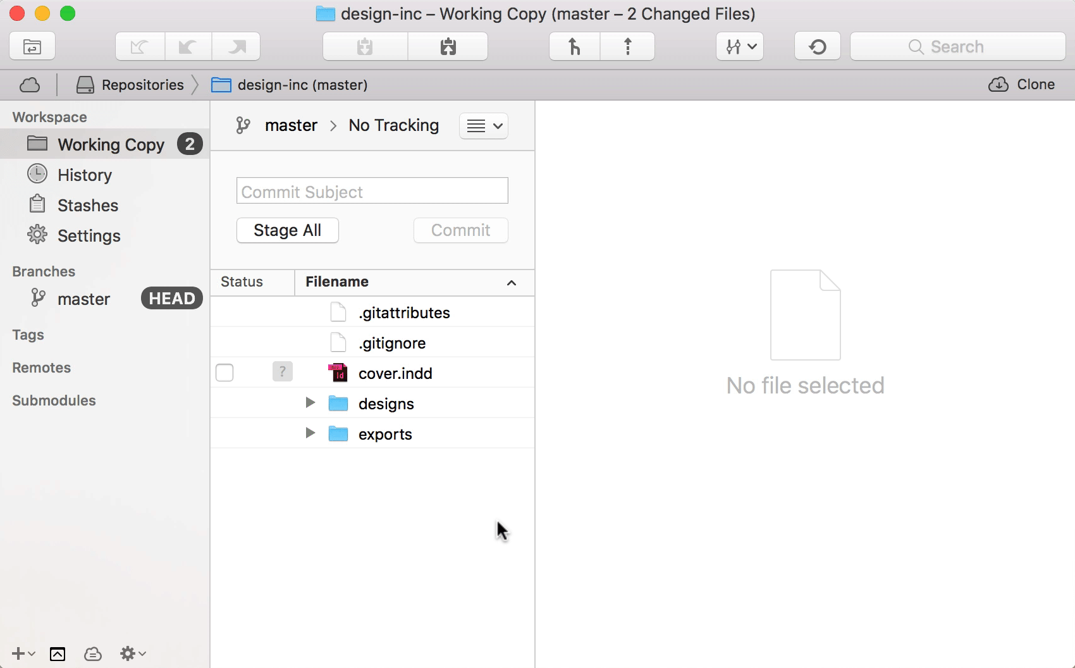
Task: Click the untracked status badge of cover.indd
Action: tap(283, 371)
